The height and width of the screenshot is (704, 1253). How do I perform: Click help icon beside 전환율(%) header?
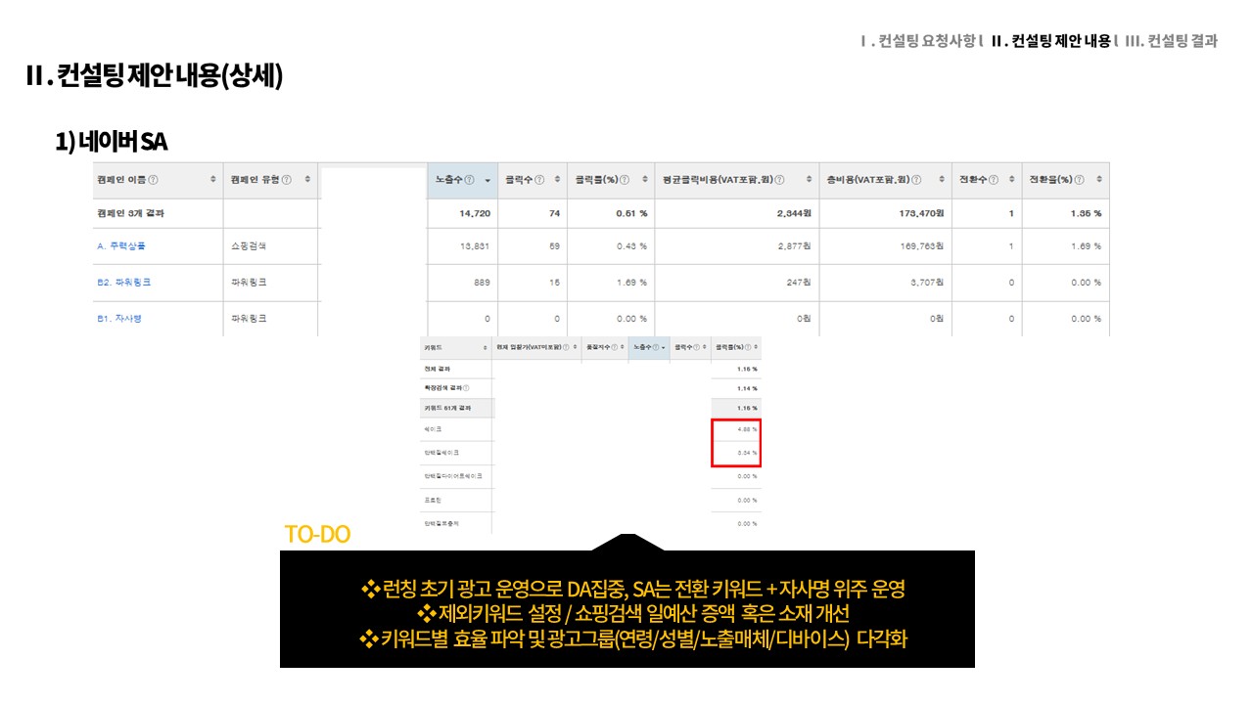(x=1079, y=180)
